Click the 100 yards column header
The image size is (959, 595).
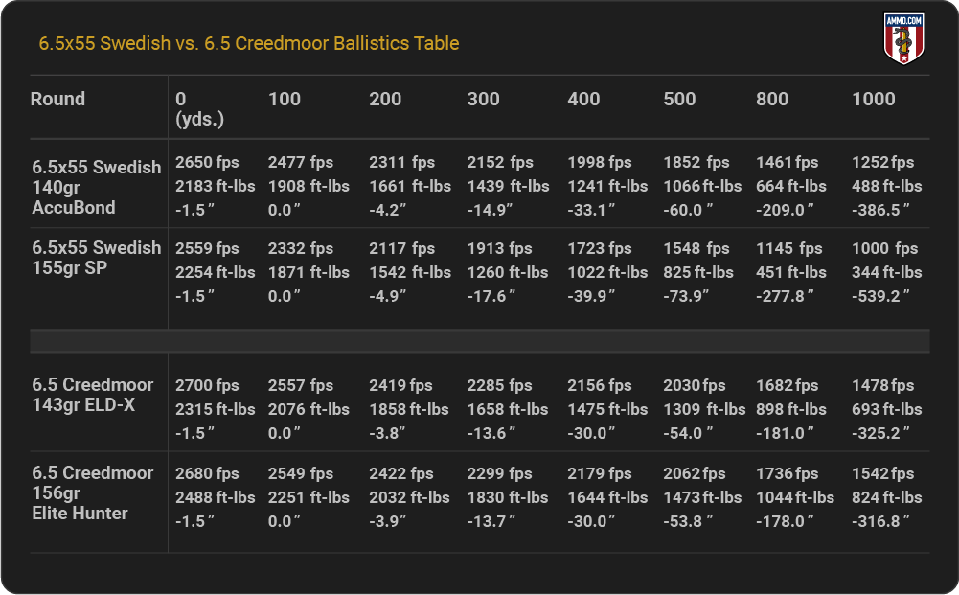pos(285,99)
